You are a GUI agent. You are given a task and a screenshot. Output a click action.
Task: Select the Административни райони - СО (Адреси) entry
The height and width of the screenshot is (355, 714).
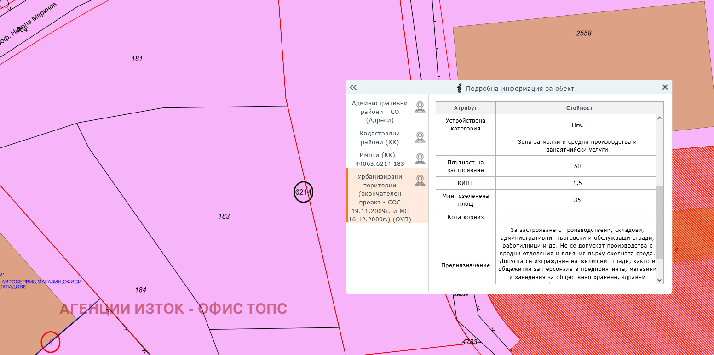tap(380, 112)
